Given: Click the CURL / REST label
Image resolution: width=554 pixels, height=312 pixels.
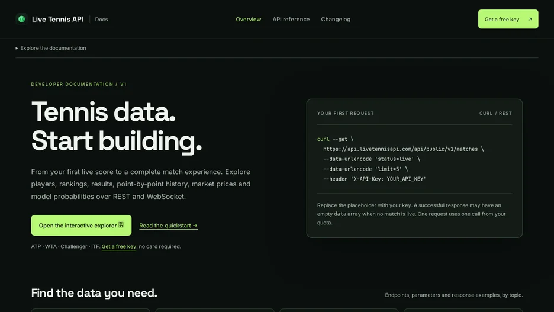Looking at the screenshot, I should 495,114.
